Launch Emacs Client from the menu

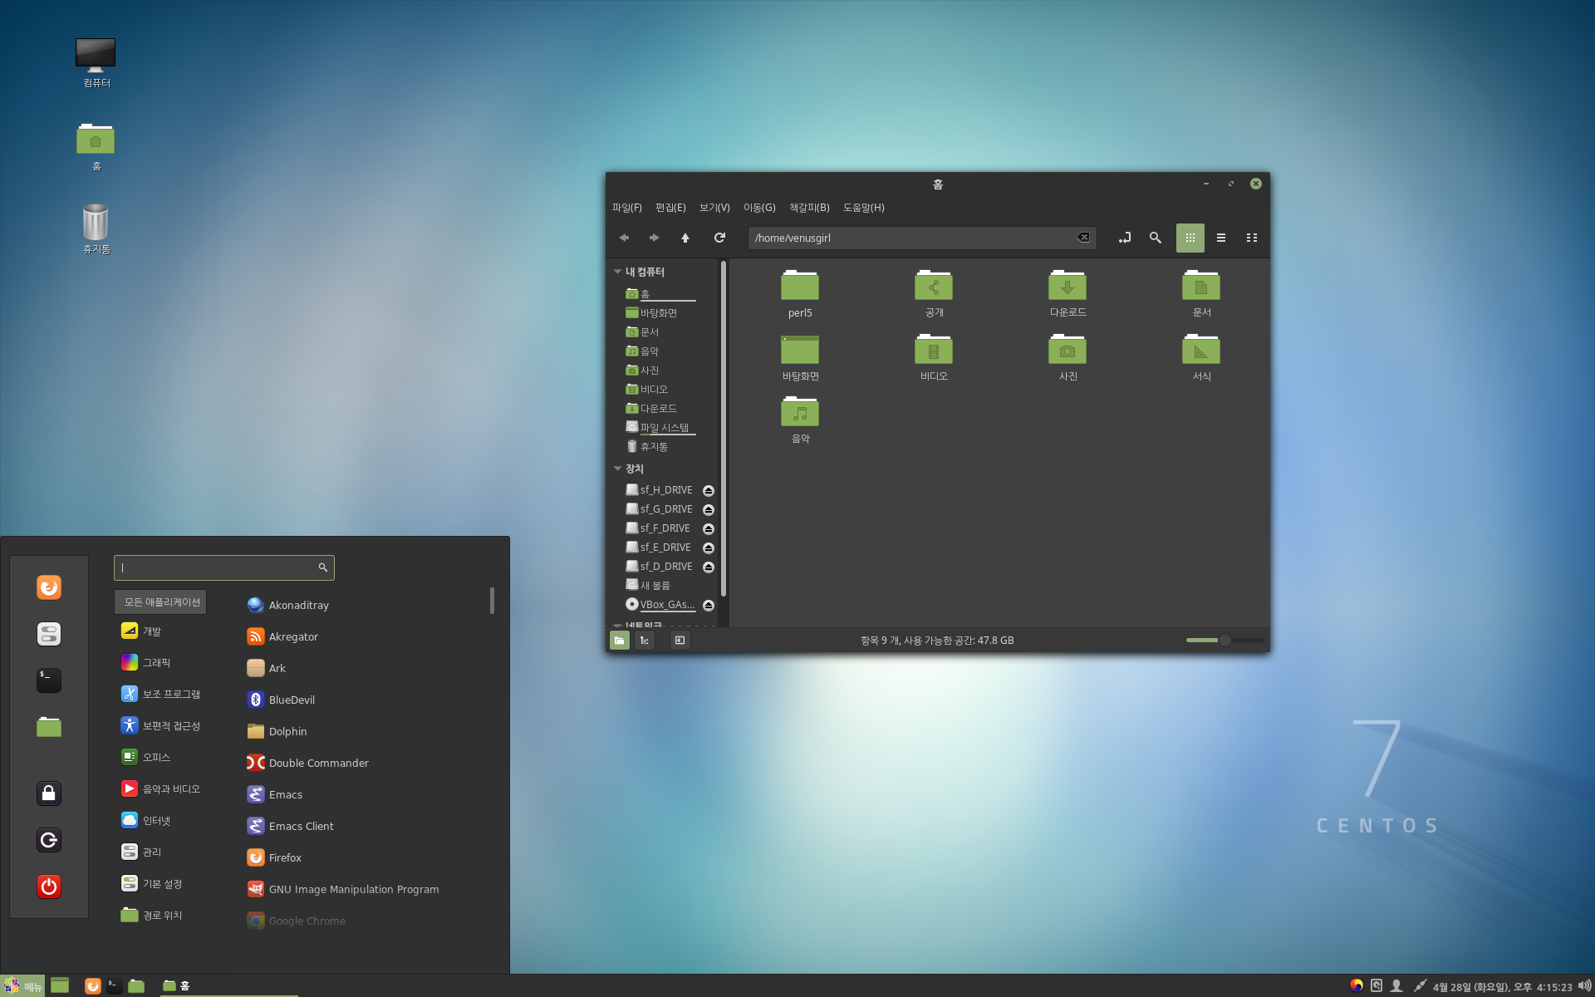[x=290, y=826]
